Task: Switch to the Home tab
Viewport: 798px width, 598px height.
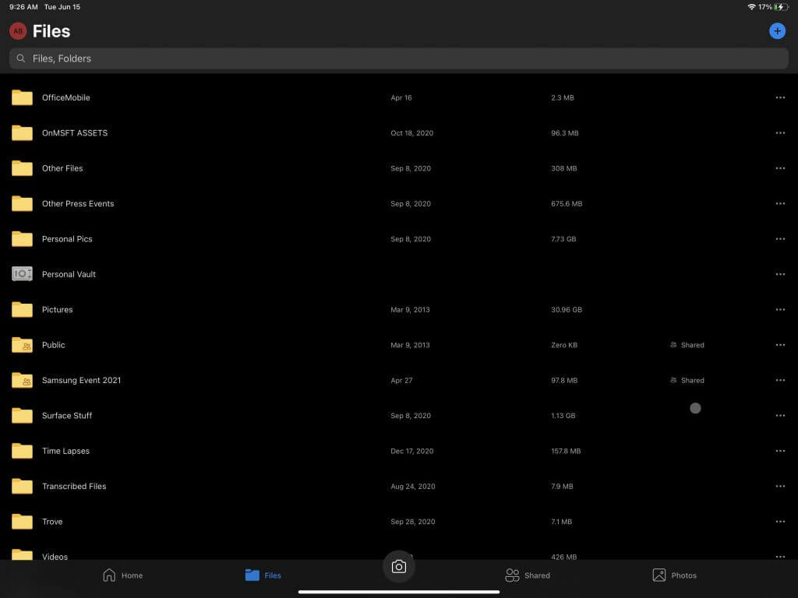Action: pos(122,575)
